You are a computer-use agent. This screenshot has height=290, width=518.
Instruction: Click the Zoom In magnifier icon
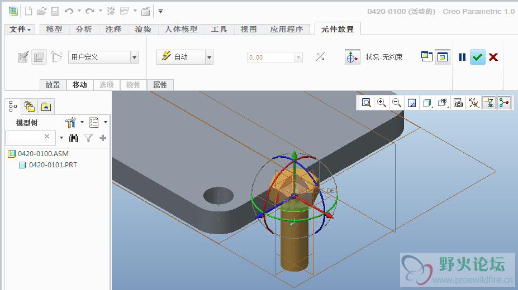click(x=382, y=103)
